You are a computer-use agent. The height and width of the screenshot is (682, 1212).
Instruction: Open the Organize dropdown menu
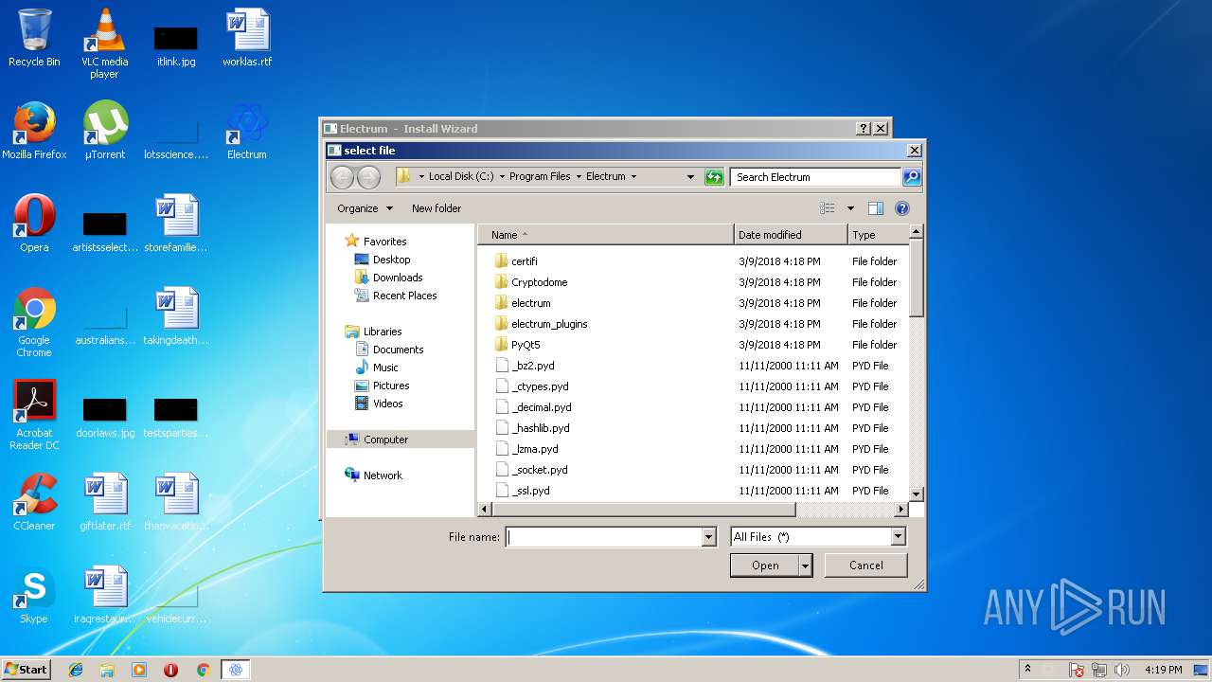point(365,208)
